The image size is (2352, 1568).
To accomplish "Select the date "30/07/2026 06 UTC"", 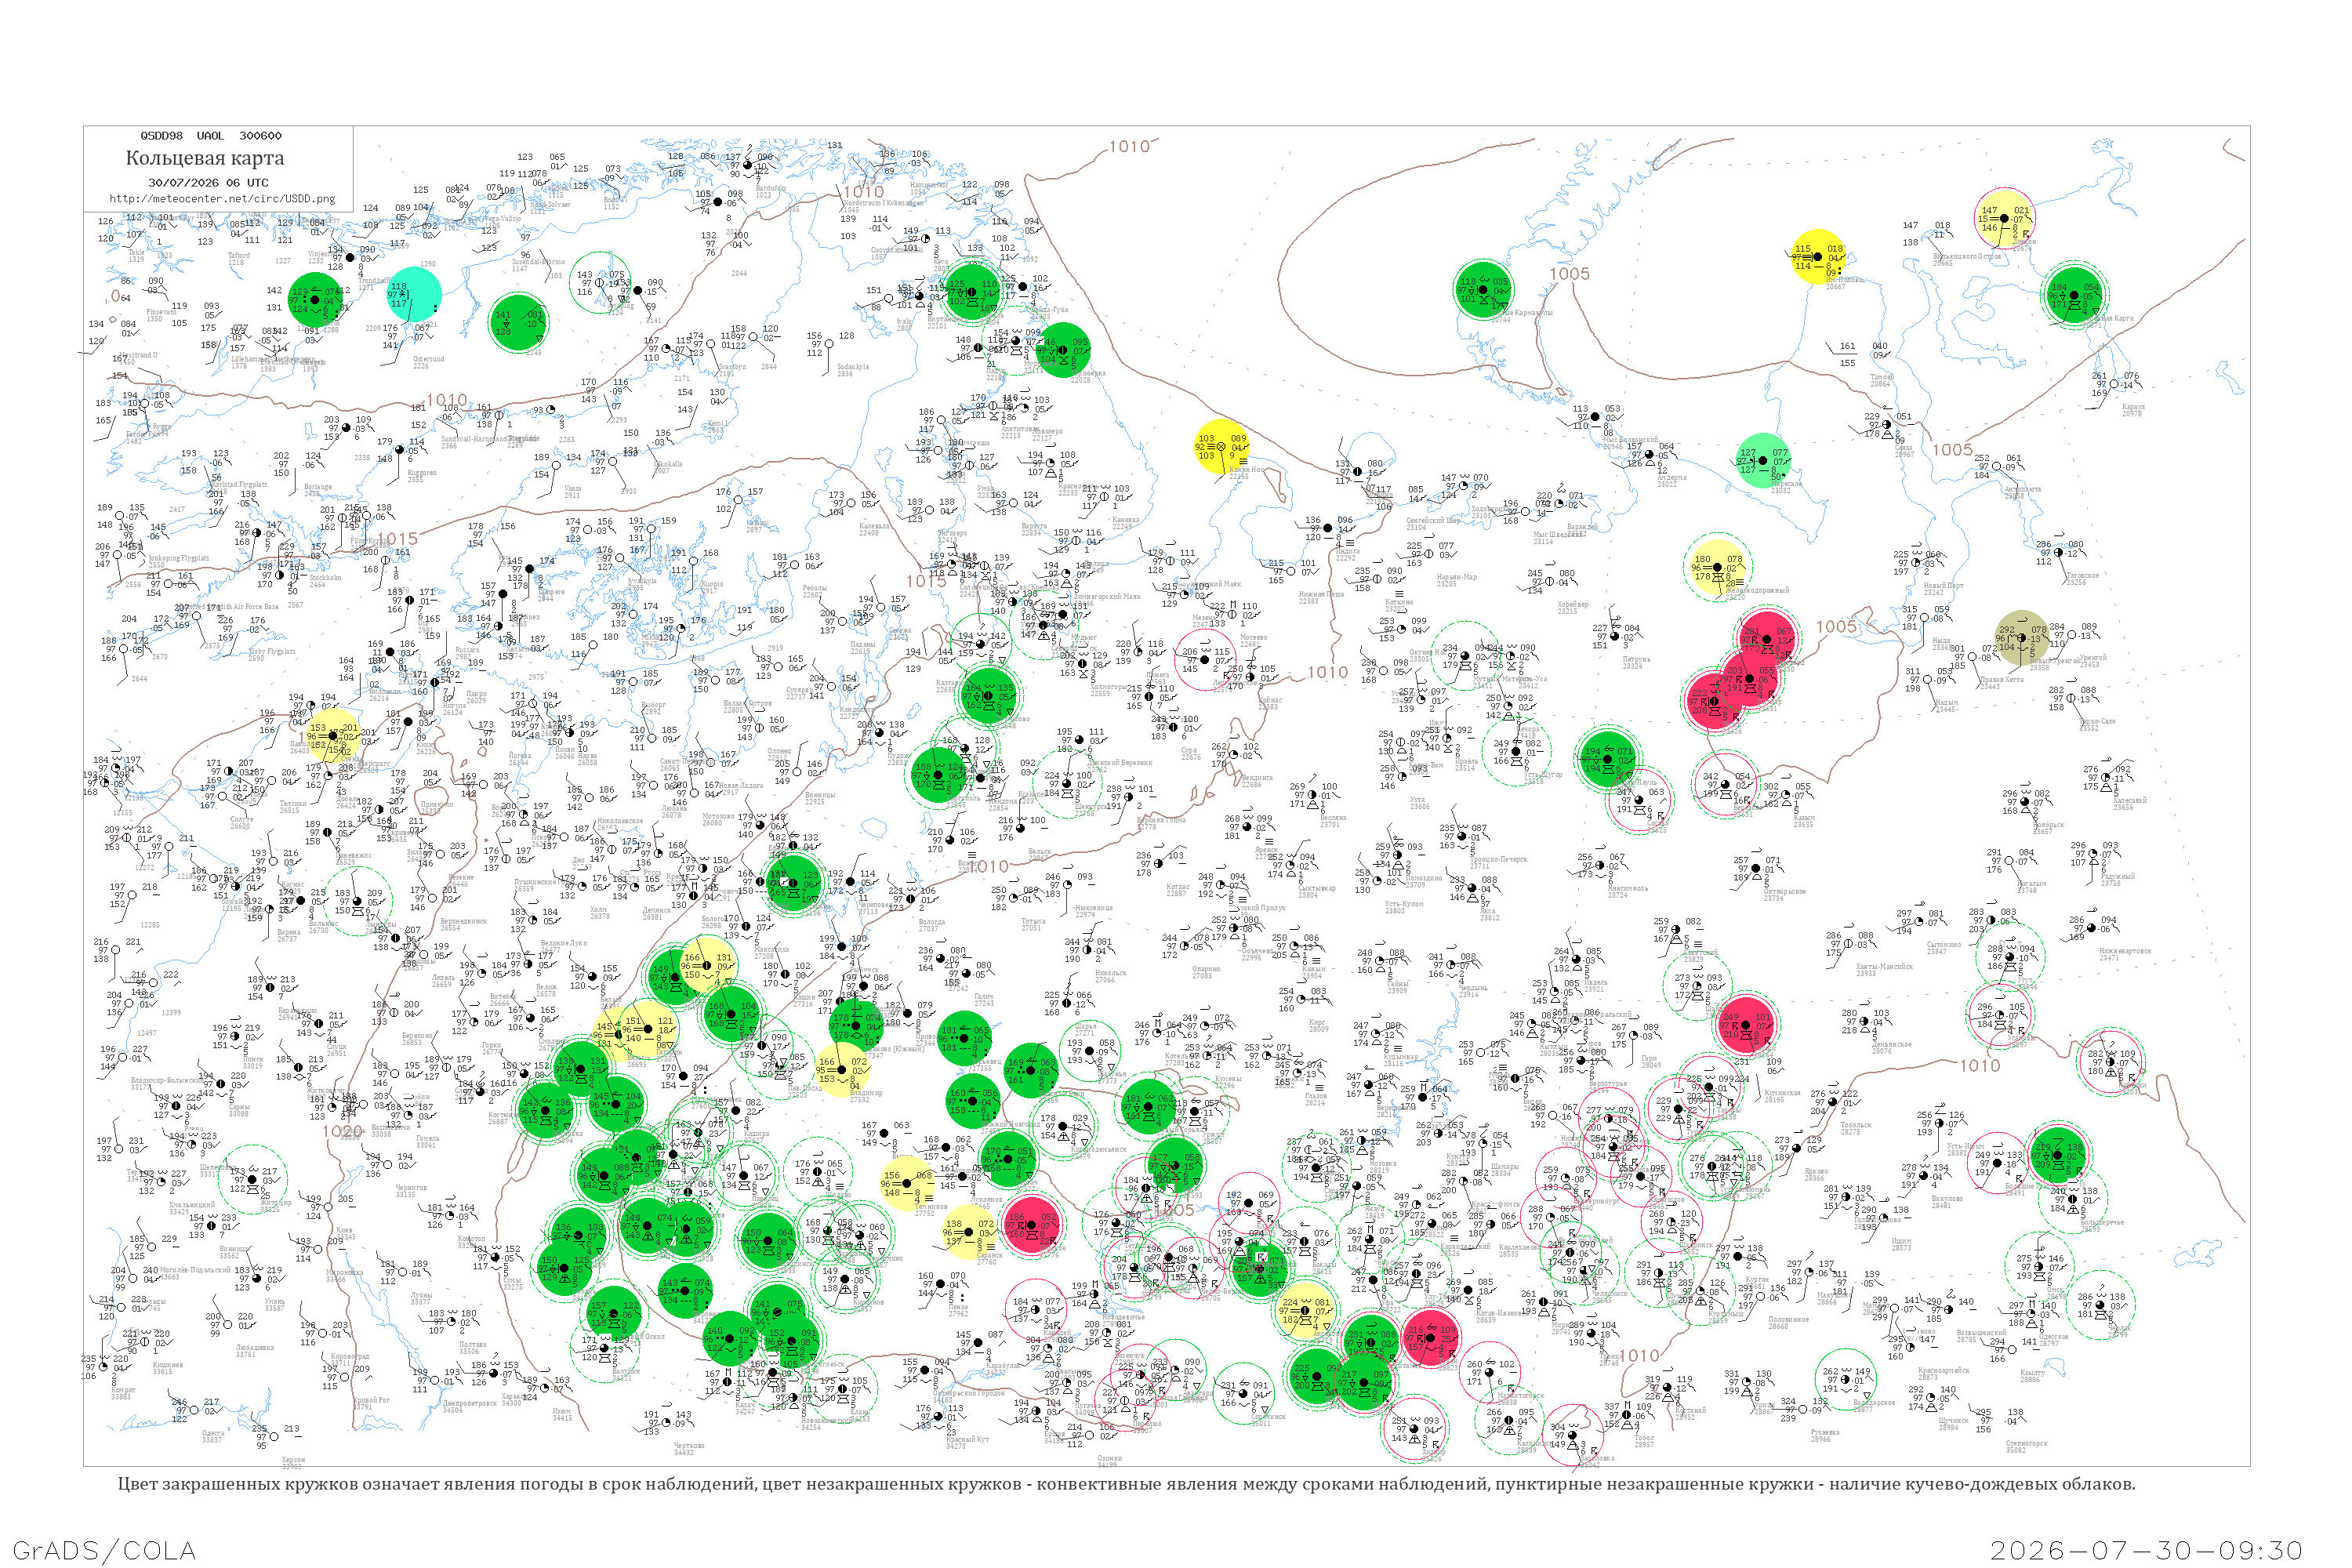I will 208,183.
